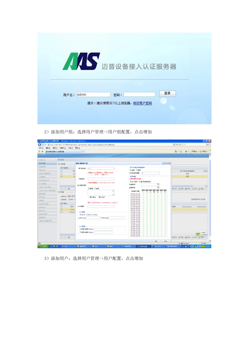
Task: Focus the 用户名 field containing admin
Action: 93,95
